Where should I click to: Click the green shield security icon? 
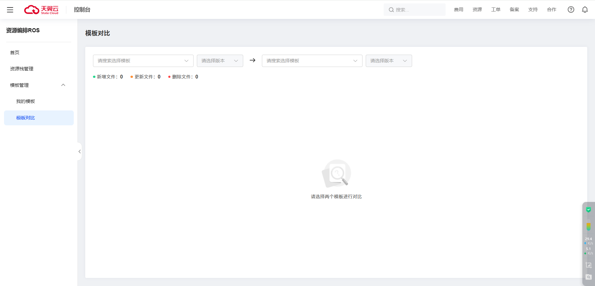pos(588,210)
